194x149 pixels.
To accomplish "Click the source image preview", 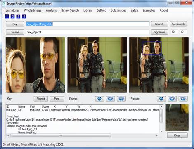I will pos(97,65).
